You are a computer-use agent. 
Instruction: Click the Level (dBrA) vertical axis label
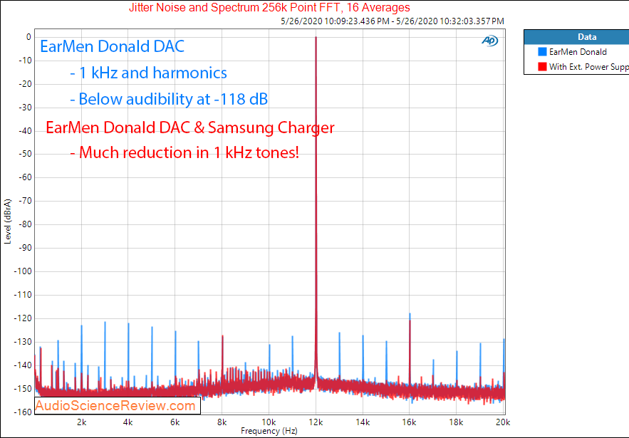pyautogui.click(x=8, y=221)
